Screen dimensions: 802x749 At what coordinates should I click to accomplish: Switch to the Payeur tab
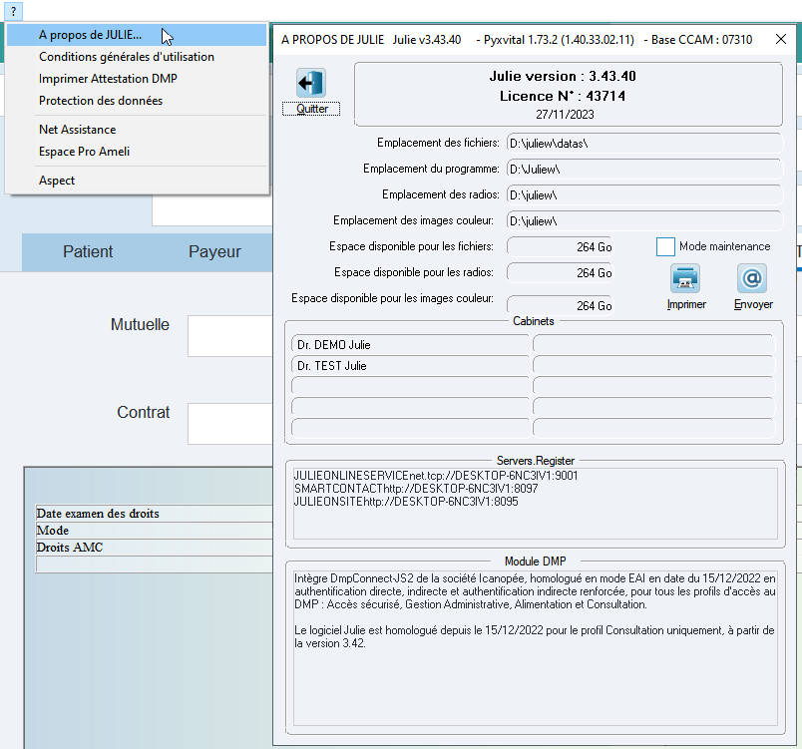(x=214, y=252)
